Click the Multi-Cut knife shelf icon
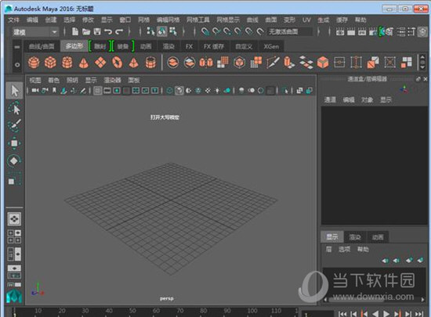Image resolution: width=431 pixels, height=317 pixels. click(x=273, y=63)
